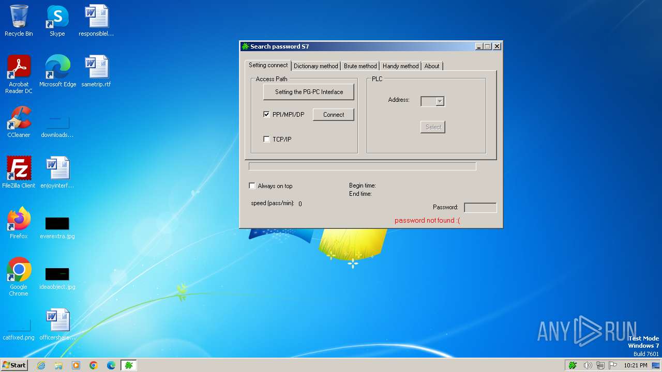Click the green bug tray icon
The height and width of the screenshot is (372, 662).
(x=573, y=365)
